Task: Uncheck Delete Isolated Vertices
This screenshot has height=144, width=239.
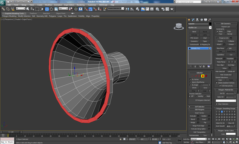Action: point(217,83)
